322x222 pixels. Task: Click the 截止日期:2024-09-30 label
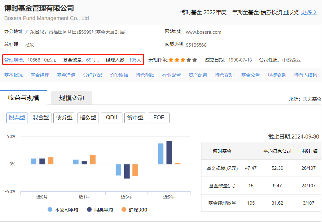point(294,137)
